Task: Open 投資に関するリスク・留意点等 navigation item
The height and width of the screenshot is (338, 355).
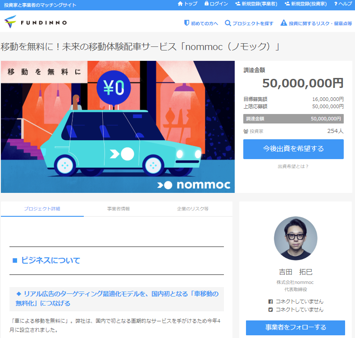Action: (316, 23)
